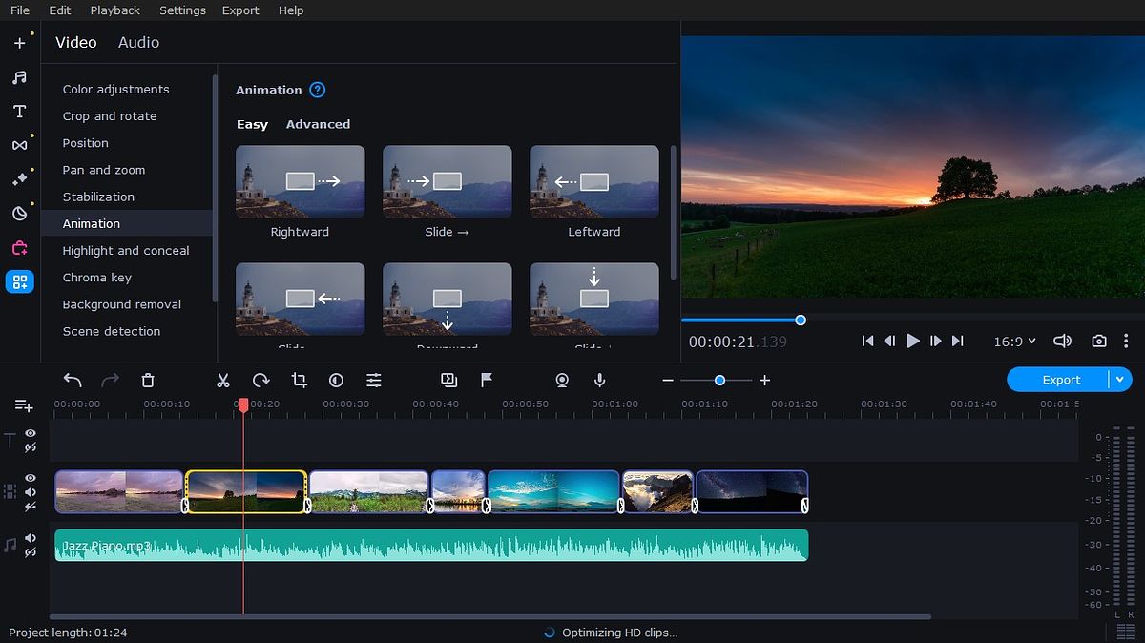Open the aspect ratio 16:9 dropdown

pos(1014,341)
